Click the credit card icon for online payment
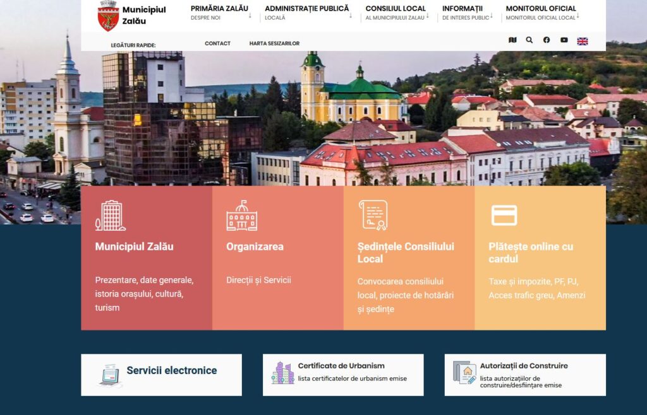Screen dimensions: 647x415 click(x=504, y=216)
